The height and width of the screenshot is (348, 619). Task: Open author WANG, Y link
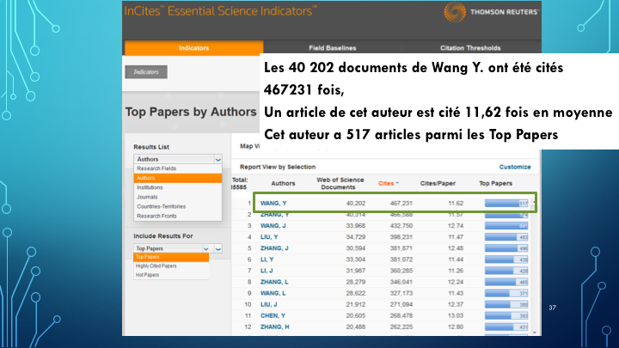[x=273, y=203]
